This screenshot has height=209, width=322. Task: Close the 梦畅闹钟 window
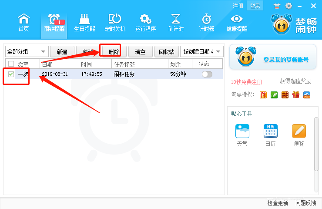313,6
